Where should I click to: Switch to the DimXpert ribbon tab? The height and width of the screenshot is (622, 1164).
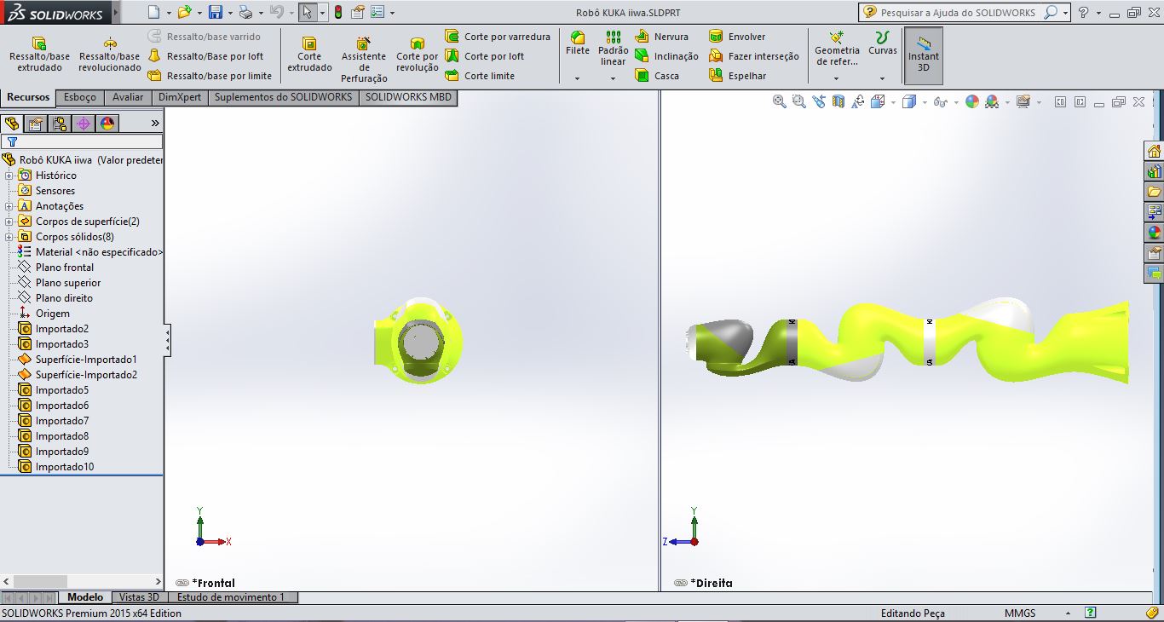180,97
